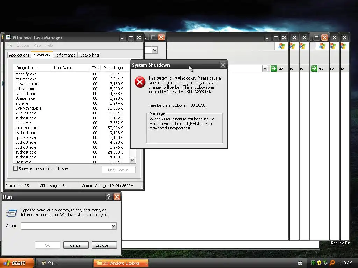Image resolution: width=358 pixels, height=268 pixels.
Task: Click Cancel in the Run dialog
Action: (76, 245)
